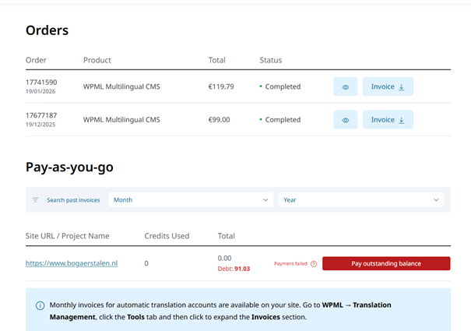Click the Payment failed label

point(290,264)
